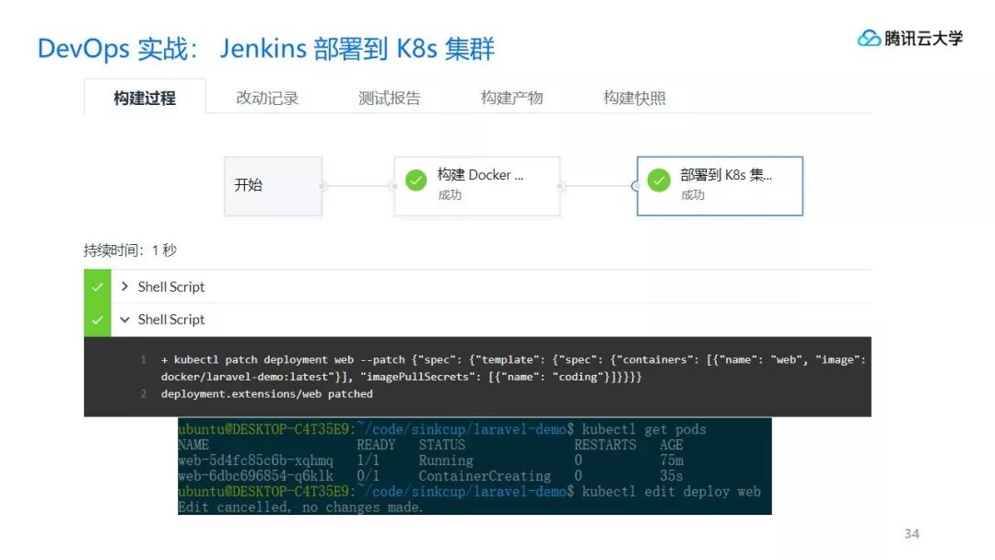
Task: Open the 构建产物 tab
Action: (511, 98)
